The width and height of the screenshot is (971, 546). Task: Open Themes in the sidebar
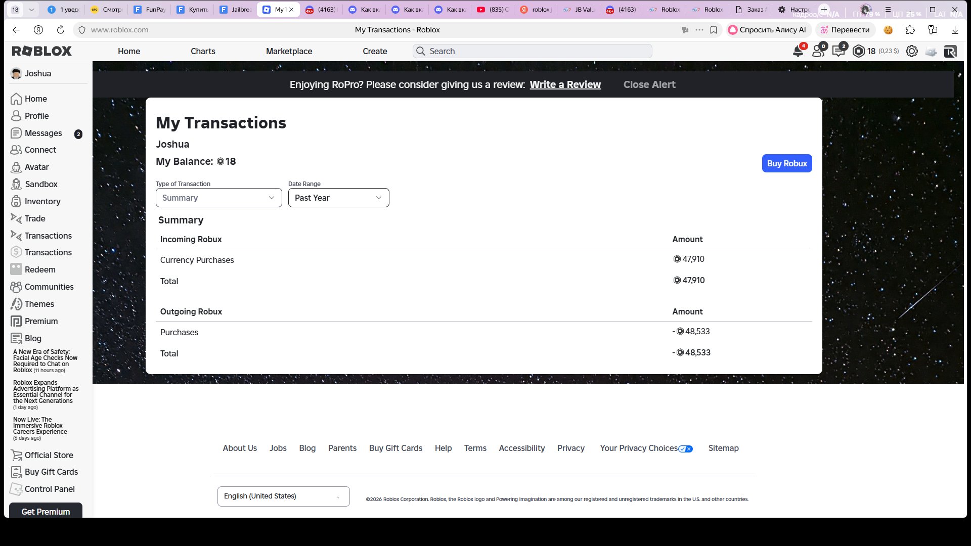point(39,304)
